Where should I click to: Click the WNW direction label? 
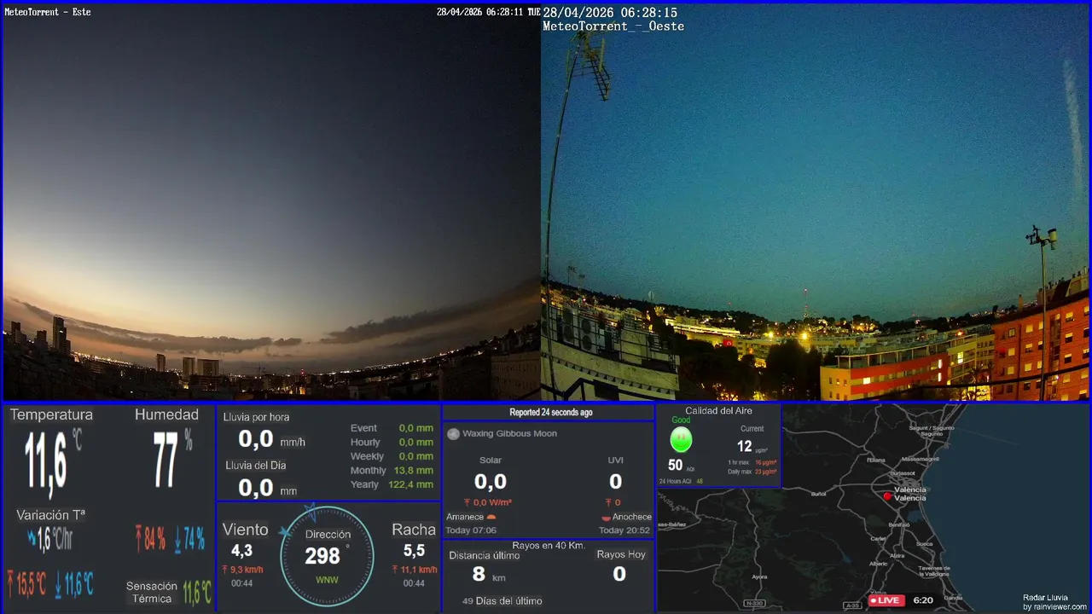(327, 580)
